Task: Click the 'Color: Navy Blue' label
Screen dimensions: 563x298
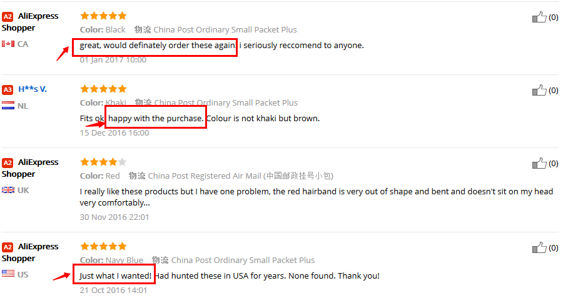Action: coord(111,260)
